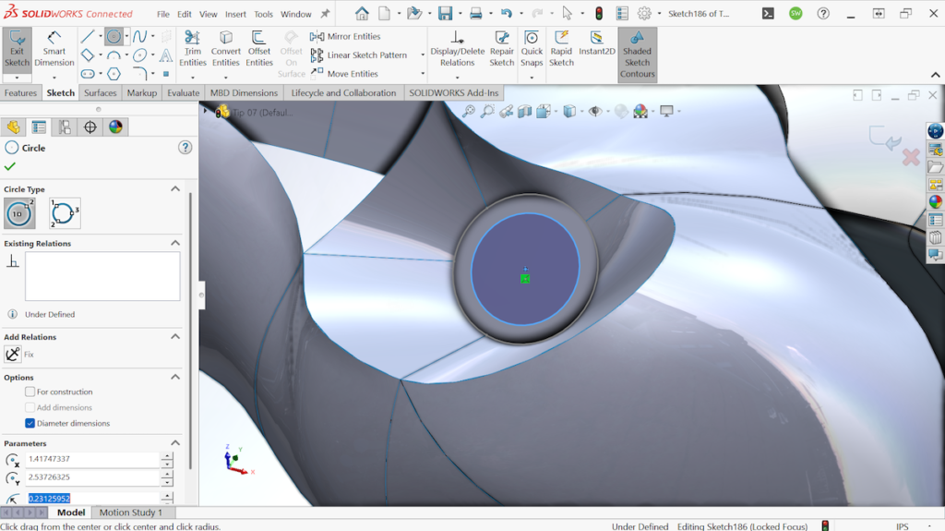The width and height of the screenshot is (945, 531).
Task: Open the Insert menu
Action: tap(235, 14)
